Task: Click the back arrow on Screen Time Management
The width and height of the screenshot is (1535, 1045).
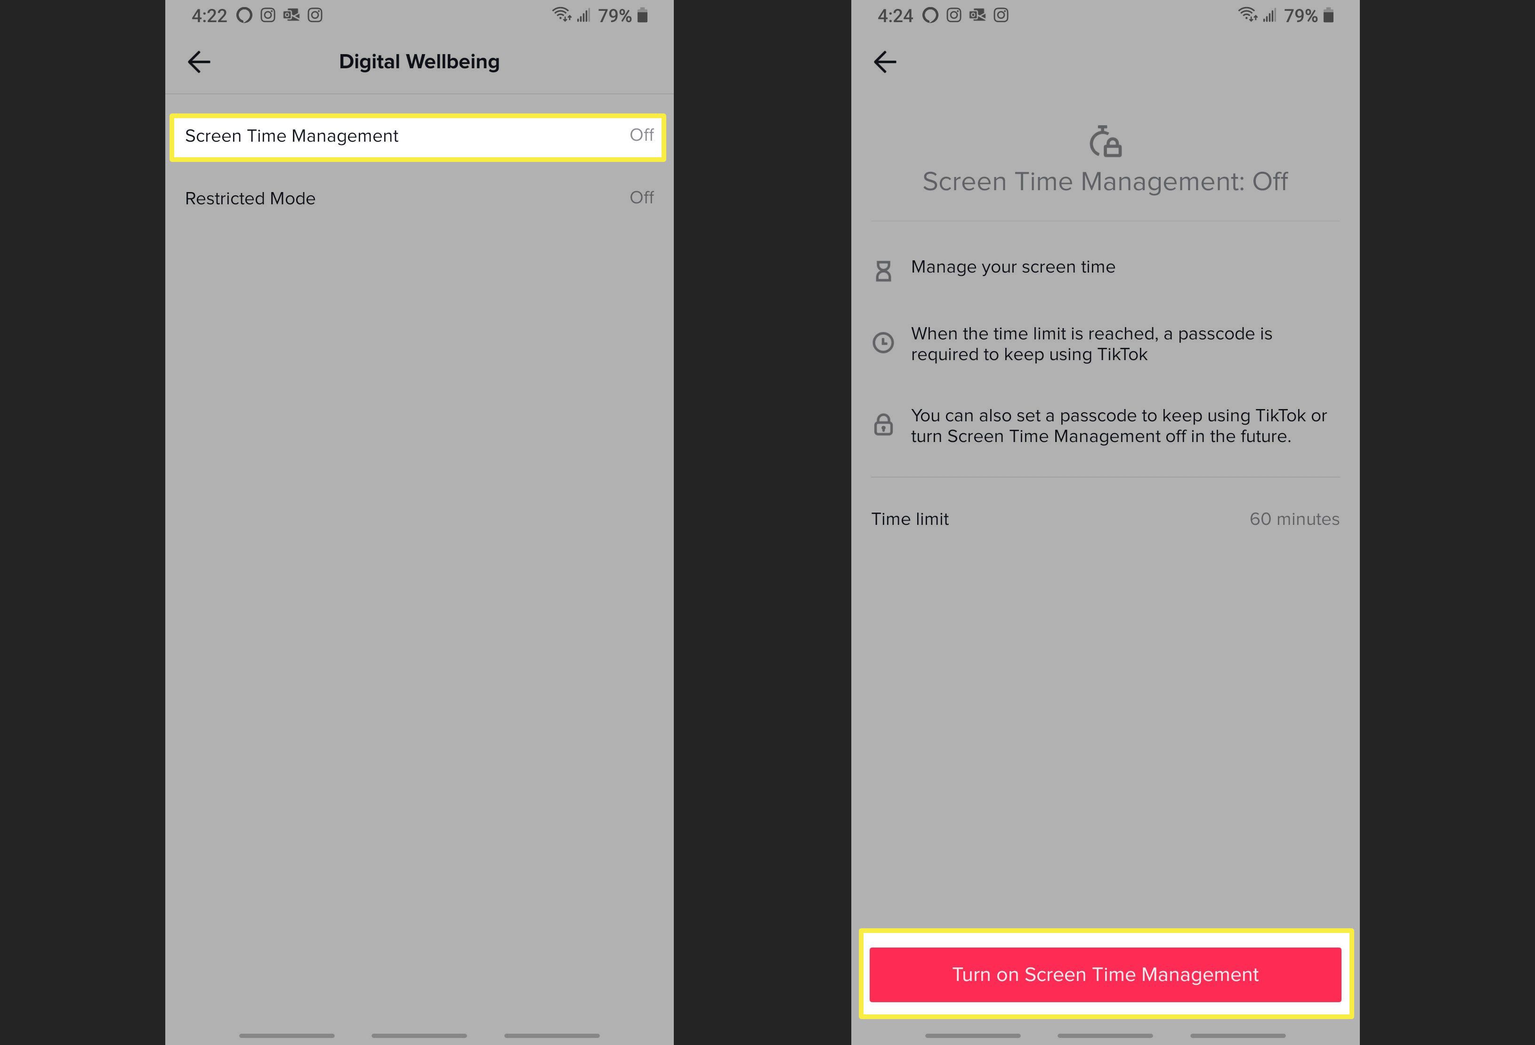Action: [885, 61]
